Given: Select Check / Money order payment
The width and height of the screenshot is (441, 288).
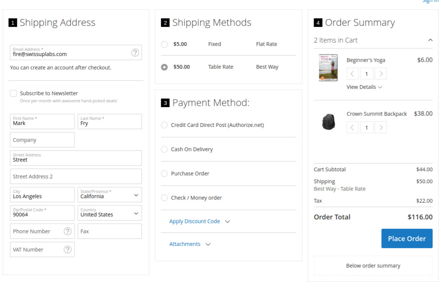Looking at the screenshot, I should [164, 198].
